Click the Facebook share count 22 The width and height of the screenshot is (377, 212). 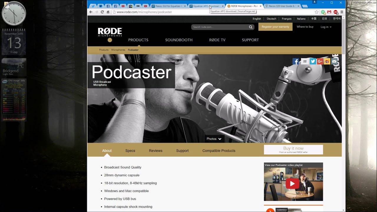coord(305,61)
